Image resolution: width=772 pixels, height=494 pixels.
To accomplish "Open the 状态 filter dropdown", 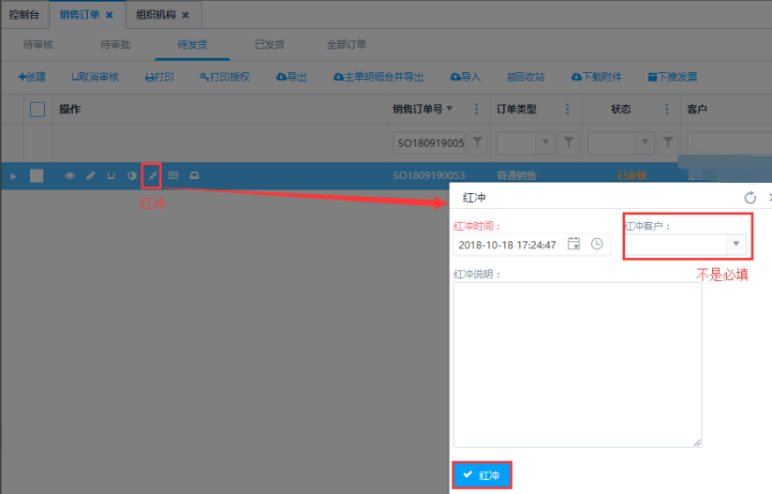I will (645, 142).
